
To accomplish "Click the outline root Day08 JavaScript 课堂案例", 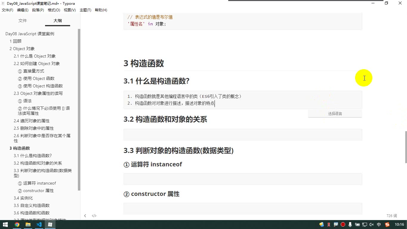I will (30, 34).
